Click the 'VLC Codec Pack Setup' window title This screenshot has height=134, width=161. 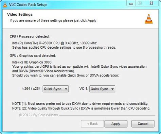(28, 5)
